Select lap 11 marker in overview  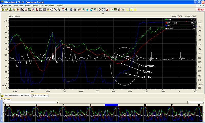pyautogui.click(x=172, y=105)
